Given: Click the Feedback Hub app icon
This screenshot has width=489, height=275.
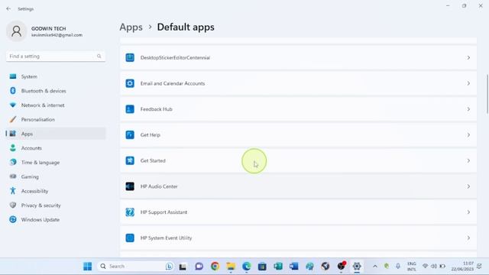Looking at the screenshot, I should 130,109.
